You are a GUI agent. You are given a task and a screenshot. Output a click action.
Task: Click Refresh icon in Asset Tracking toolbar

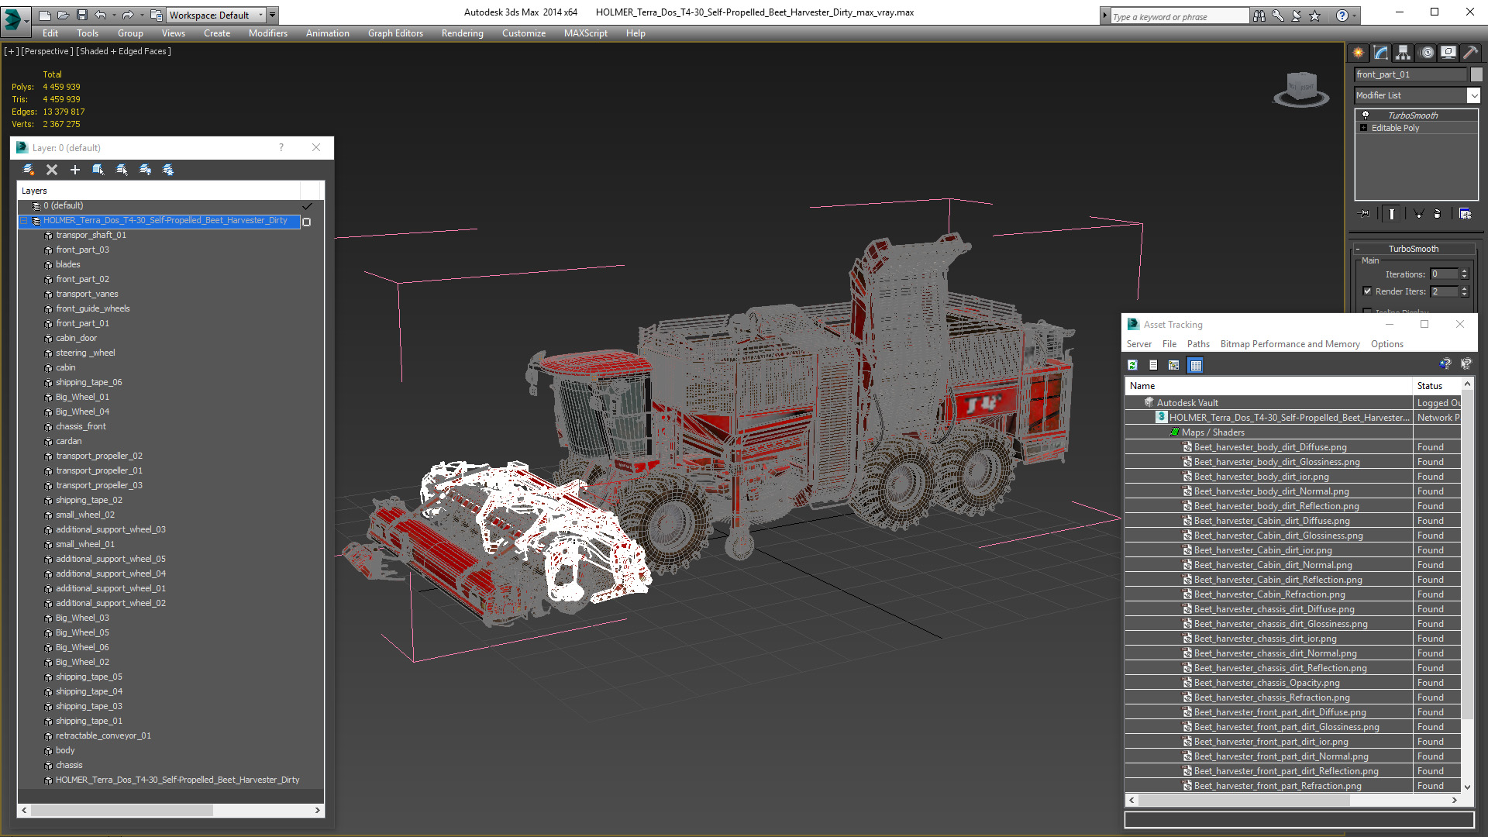(x=1132, y=365)
